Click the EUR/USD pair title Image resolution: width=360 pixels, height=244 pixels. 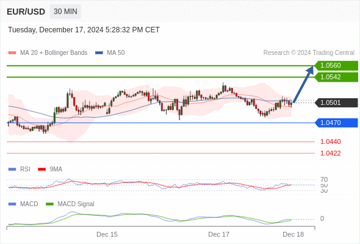26,12
